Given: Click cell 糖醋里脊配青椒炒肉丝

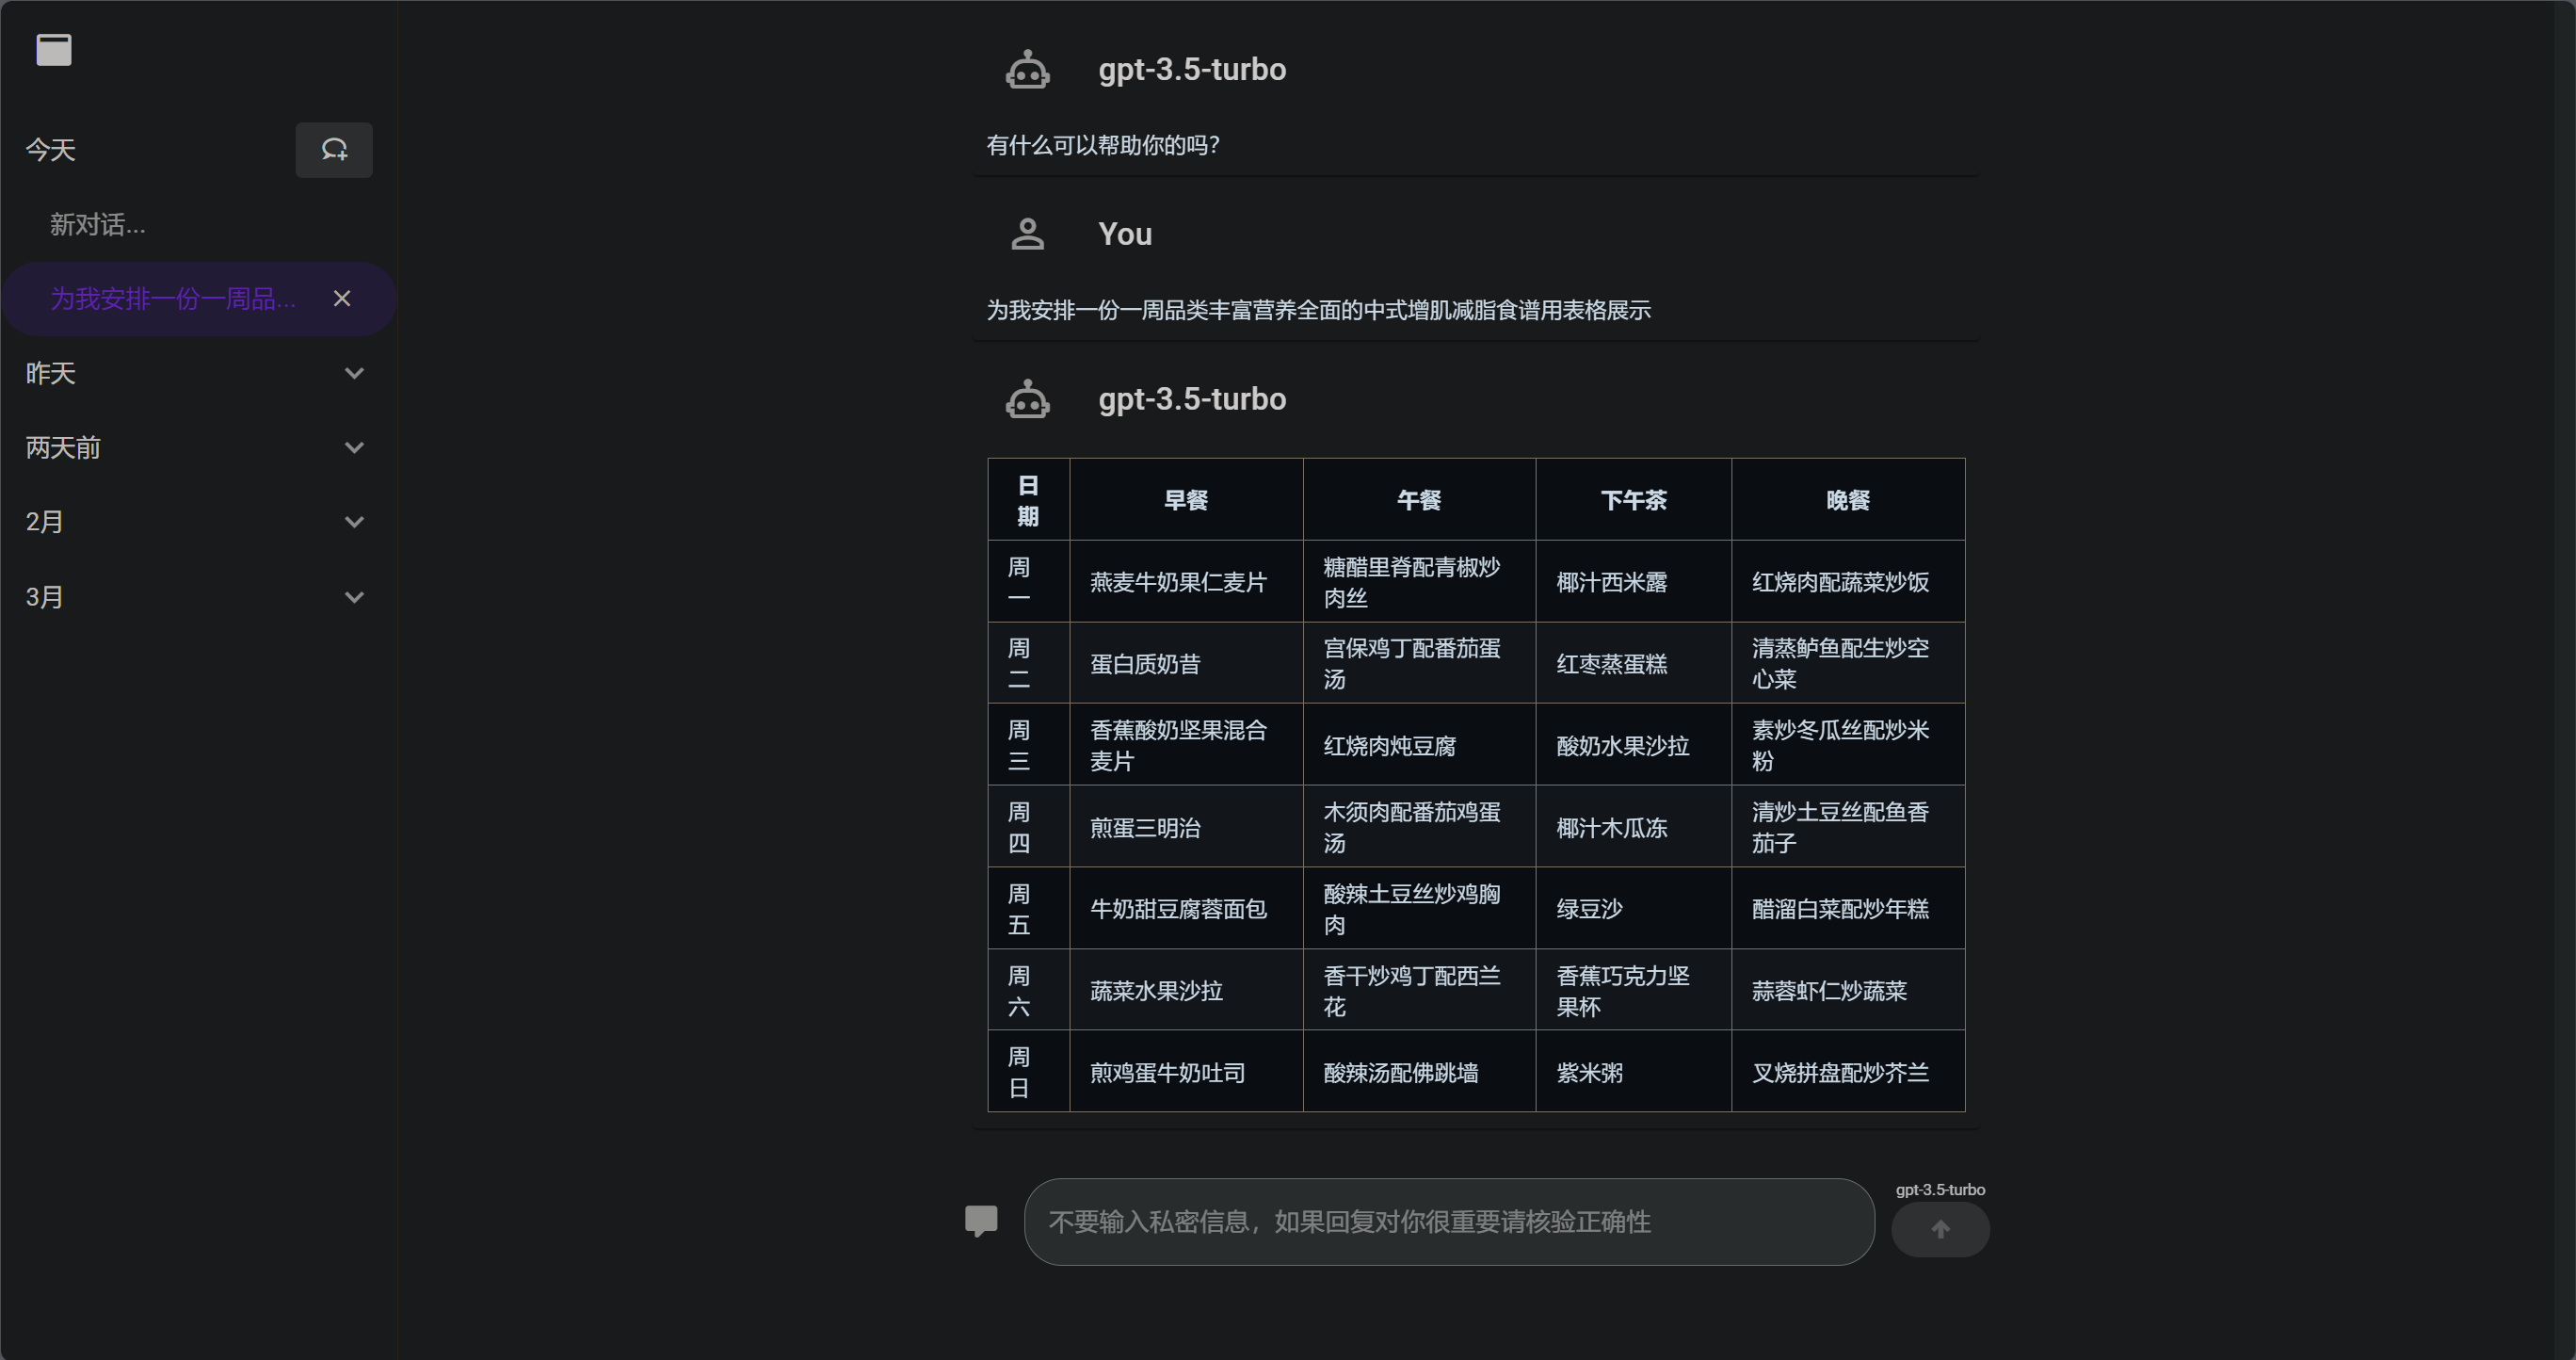Looking at the screenshot, I should click(x=1419, y=582).
